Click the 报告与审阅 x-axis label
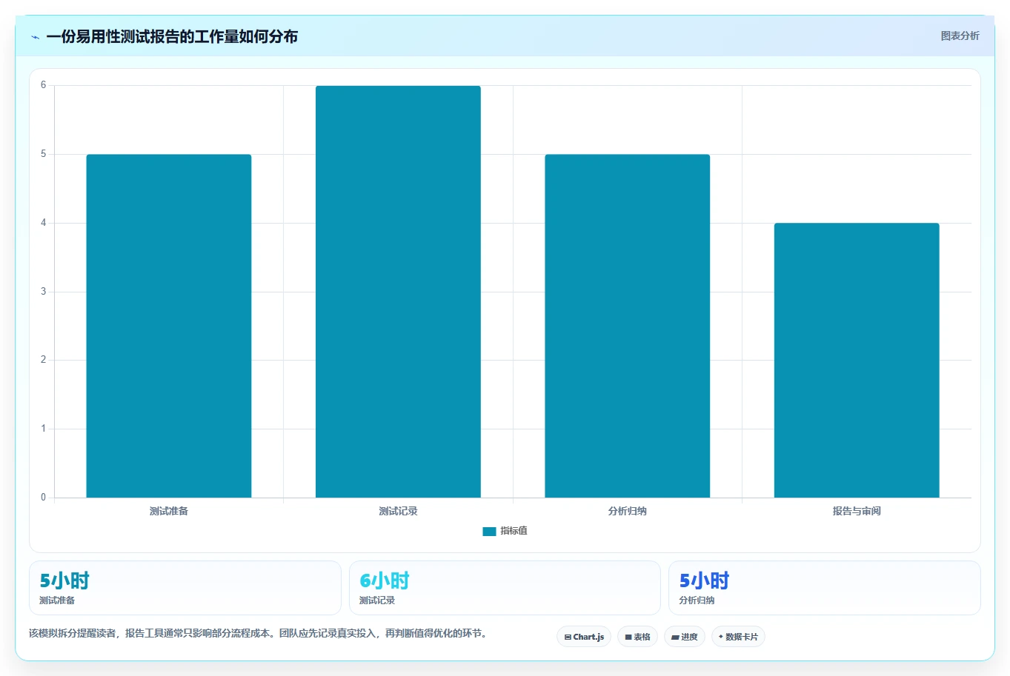Viewport: 1010px width, 676px height. click(x=857, y=511)
